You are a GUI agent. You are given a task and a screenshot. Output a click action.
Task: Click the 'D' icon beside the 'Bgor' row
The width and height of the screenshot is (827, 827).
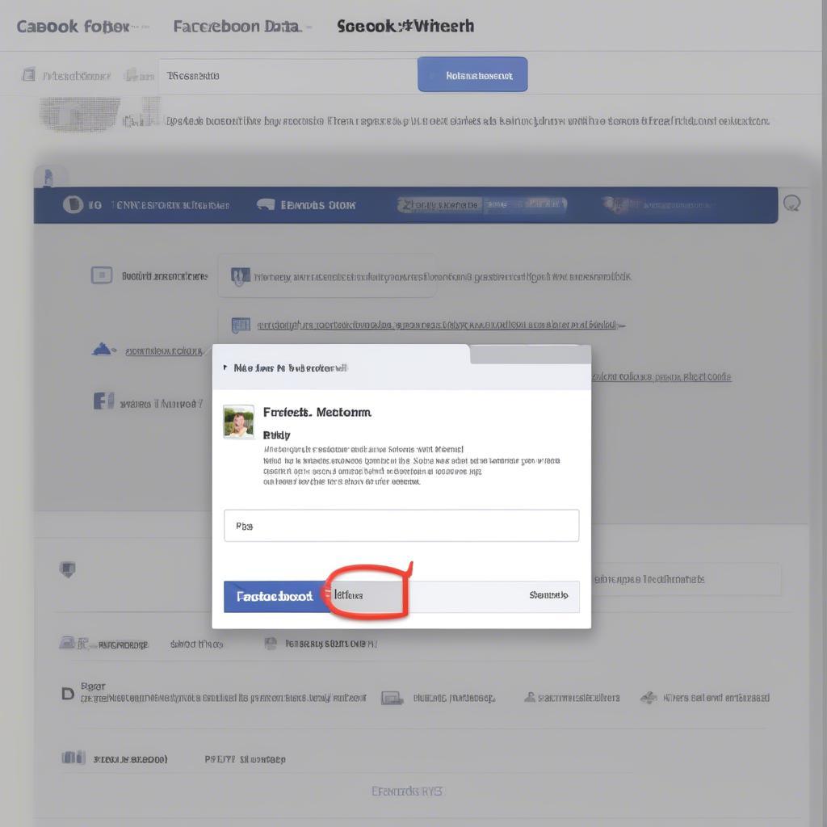(x=68, y=694)
